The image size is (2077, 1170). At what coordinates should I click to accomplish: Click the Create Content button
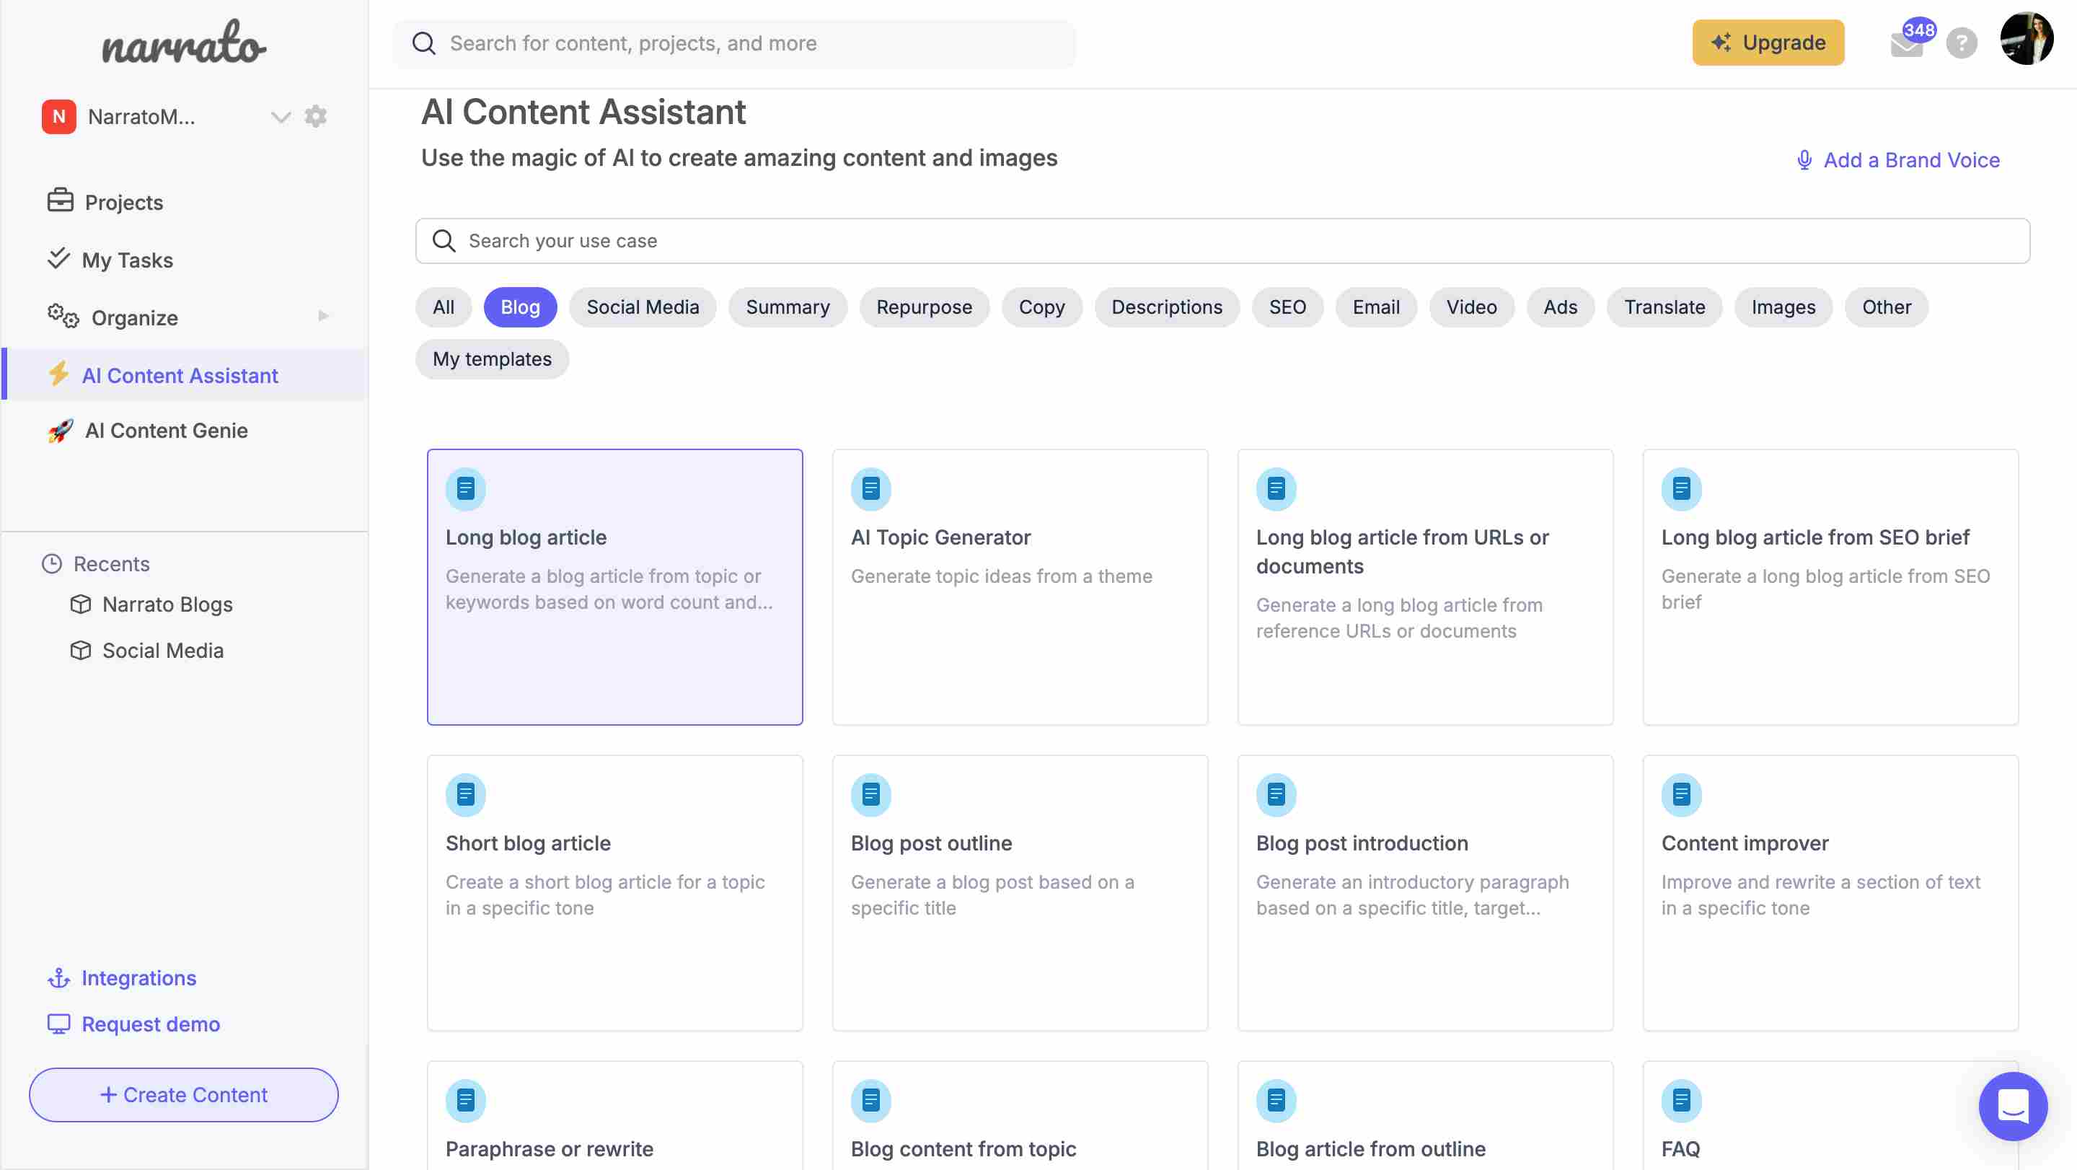pyautogui.click(x=184, y=1094)
